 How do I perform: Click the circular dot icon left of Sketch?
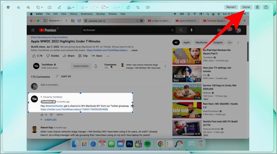pyautogui.click(x=8, y=7)
